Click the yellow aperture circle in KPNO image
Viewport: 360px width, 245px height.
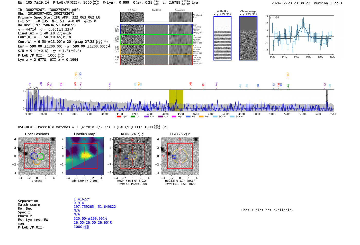(x=132, y=156)
